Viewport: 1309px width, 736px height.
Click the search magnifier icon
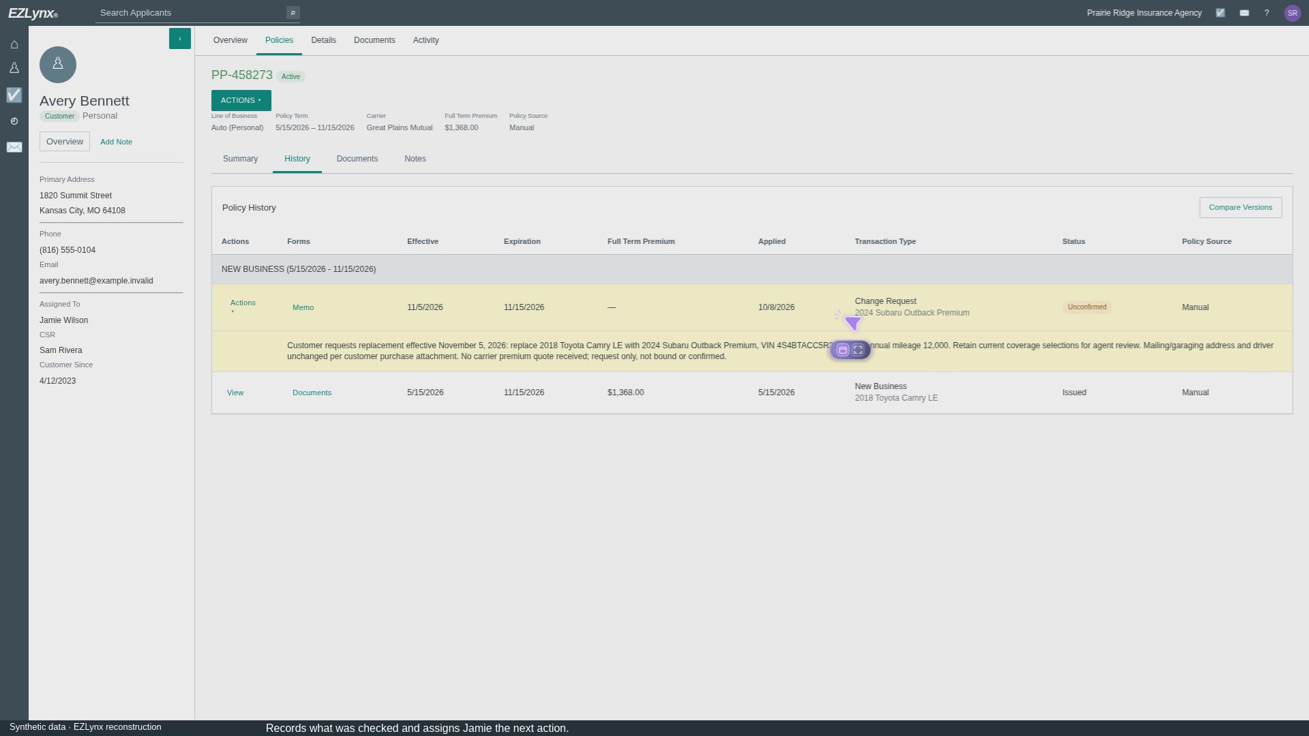tap(293, 13)
